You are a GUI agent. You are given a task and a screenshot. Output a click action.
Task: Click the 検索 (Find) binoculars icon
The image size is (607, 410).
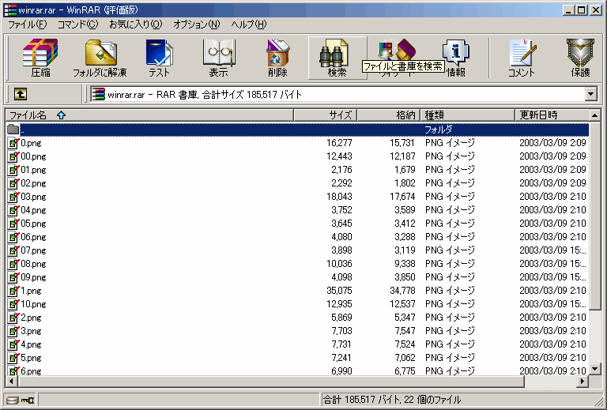point(337,57)
